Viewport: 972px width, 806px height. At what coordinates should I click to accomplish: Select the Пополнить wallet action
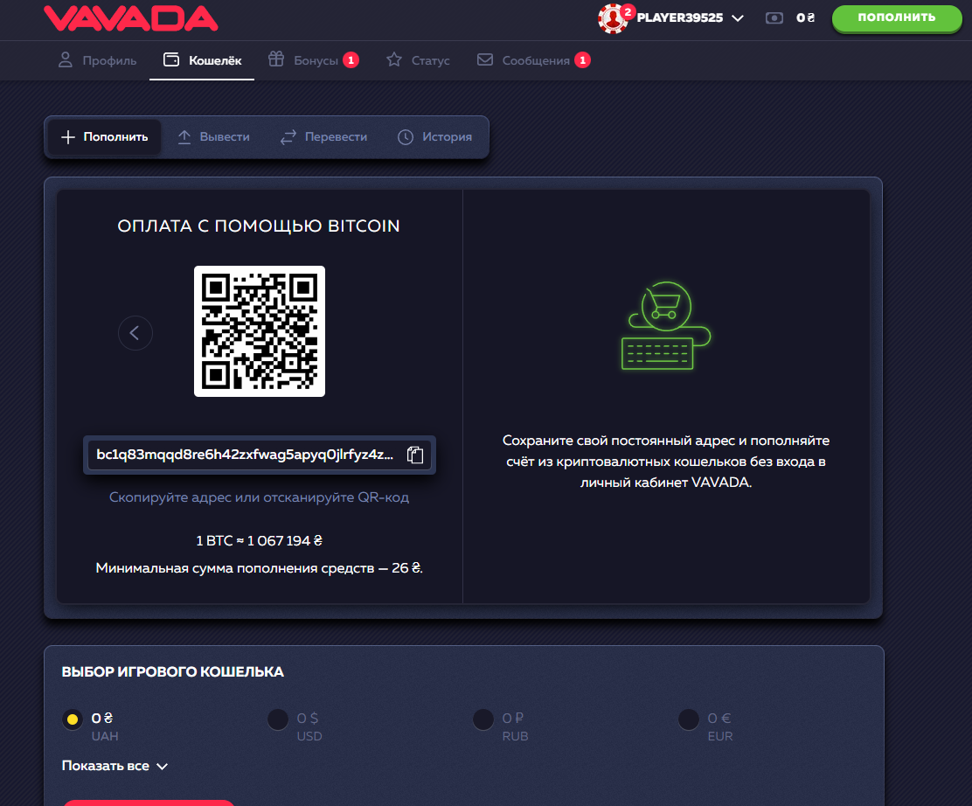[104, 137]
